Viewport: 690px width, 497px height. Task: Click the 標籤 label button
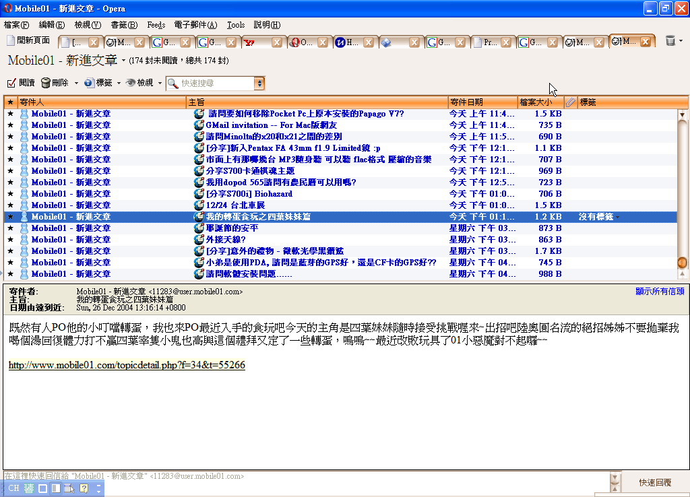pos(98,83)
